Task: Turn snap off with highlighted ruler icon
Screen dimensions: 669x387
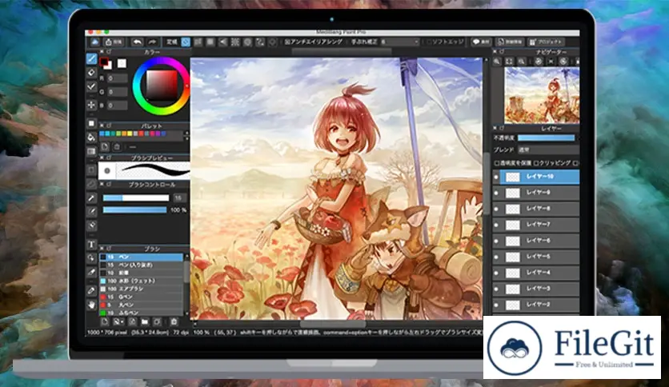Action: coord(186,42)
